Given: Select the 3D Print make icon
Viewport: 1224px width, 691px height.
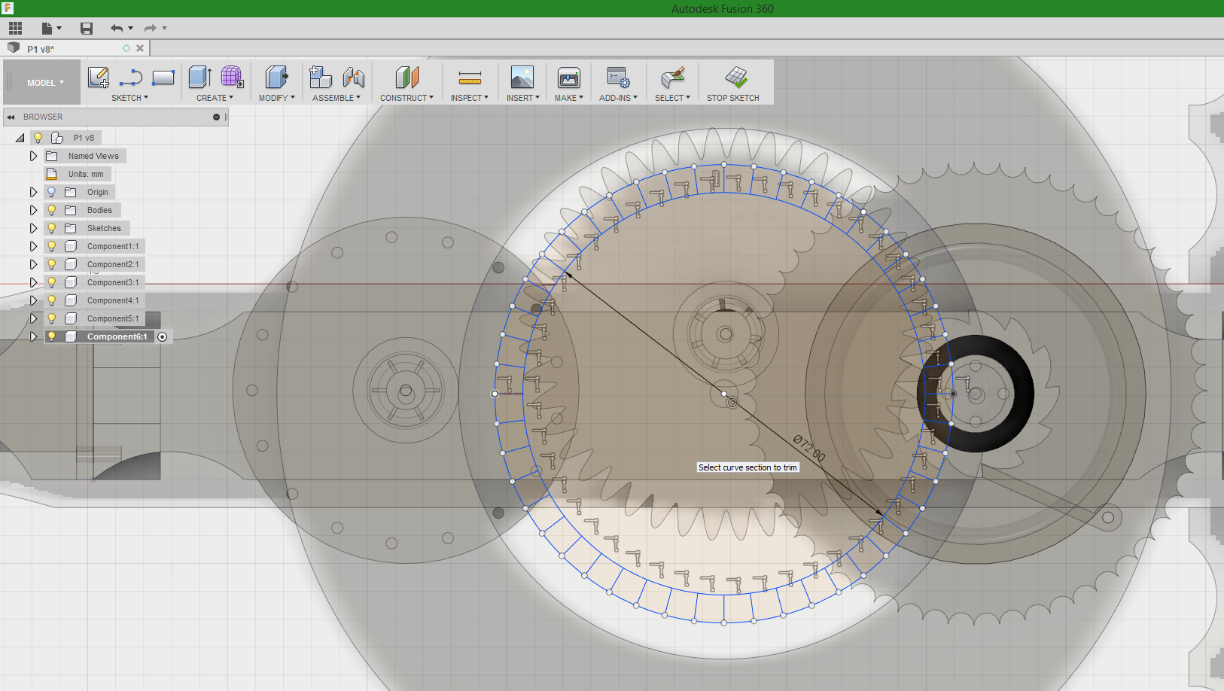Looking at the screenshot, I should pyautogui.click(x=569, y=77).
